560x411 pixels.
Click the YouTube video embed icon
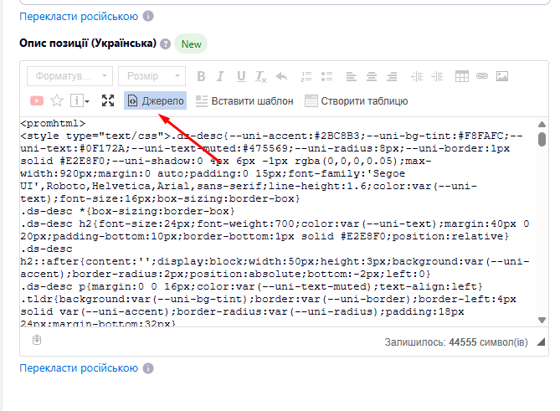point(37,101)
